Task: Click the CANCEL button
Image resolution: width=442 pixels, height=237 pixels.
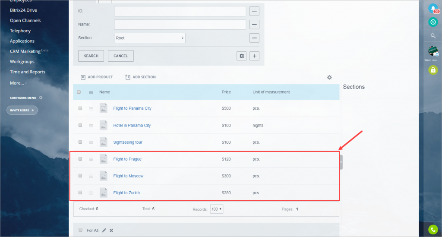Action: click(121, 56)
